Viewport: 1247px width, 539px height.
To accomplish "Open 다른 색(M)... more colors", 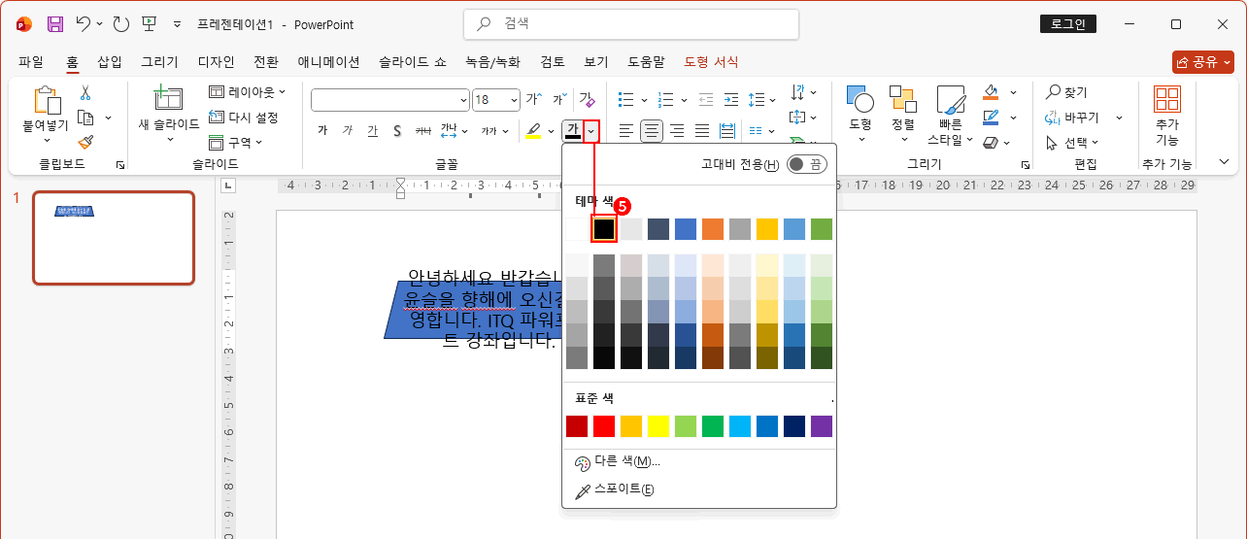I will 618,461.
